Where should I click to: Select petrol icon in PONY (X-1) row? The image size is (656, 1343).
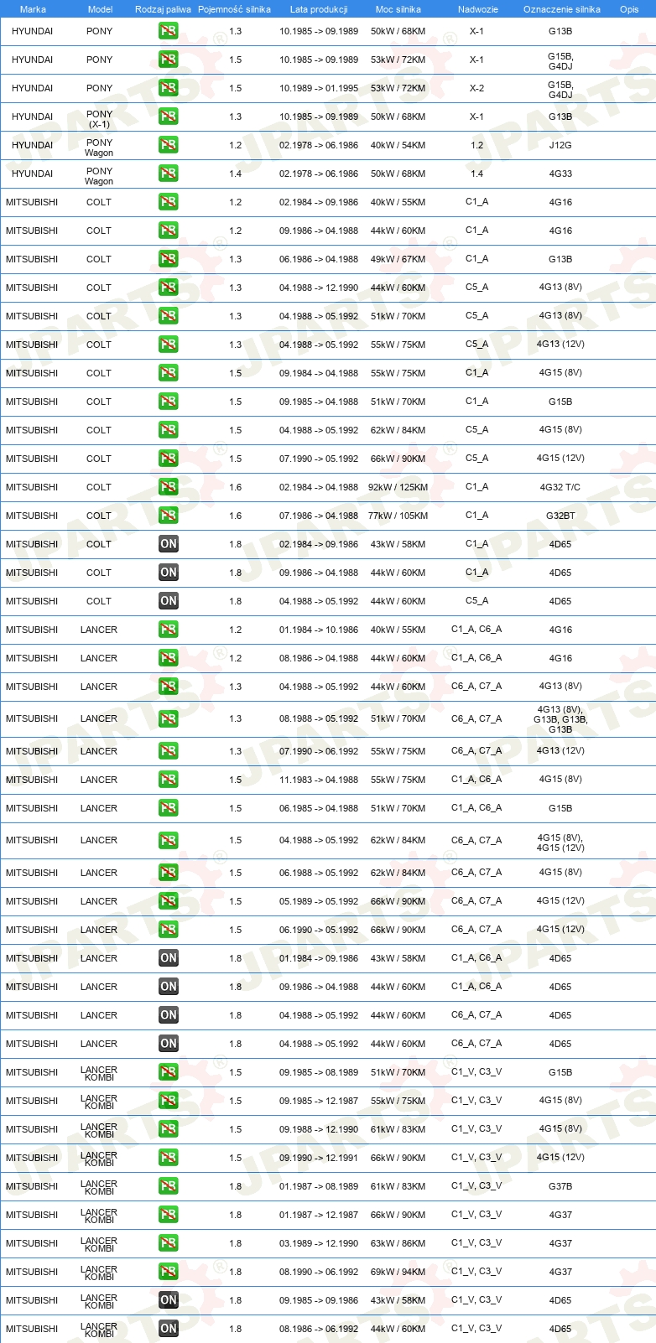click(x=169, y=117)
